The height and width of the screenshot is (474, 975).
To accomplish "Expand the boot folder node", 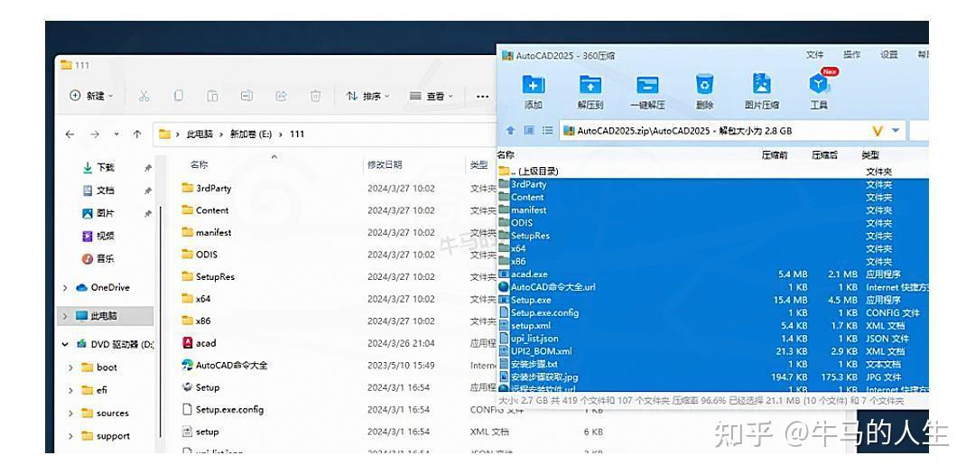I will click(71, 367).
